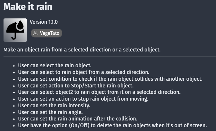Click the umbrella handle in icon
Screen dimensions: 216x131
click(14, 36)
